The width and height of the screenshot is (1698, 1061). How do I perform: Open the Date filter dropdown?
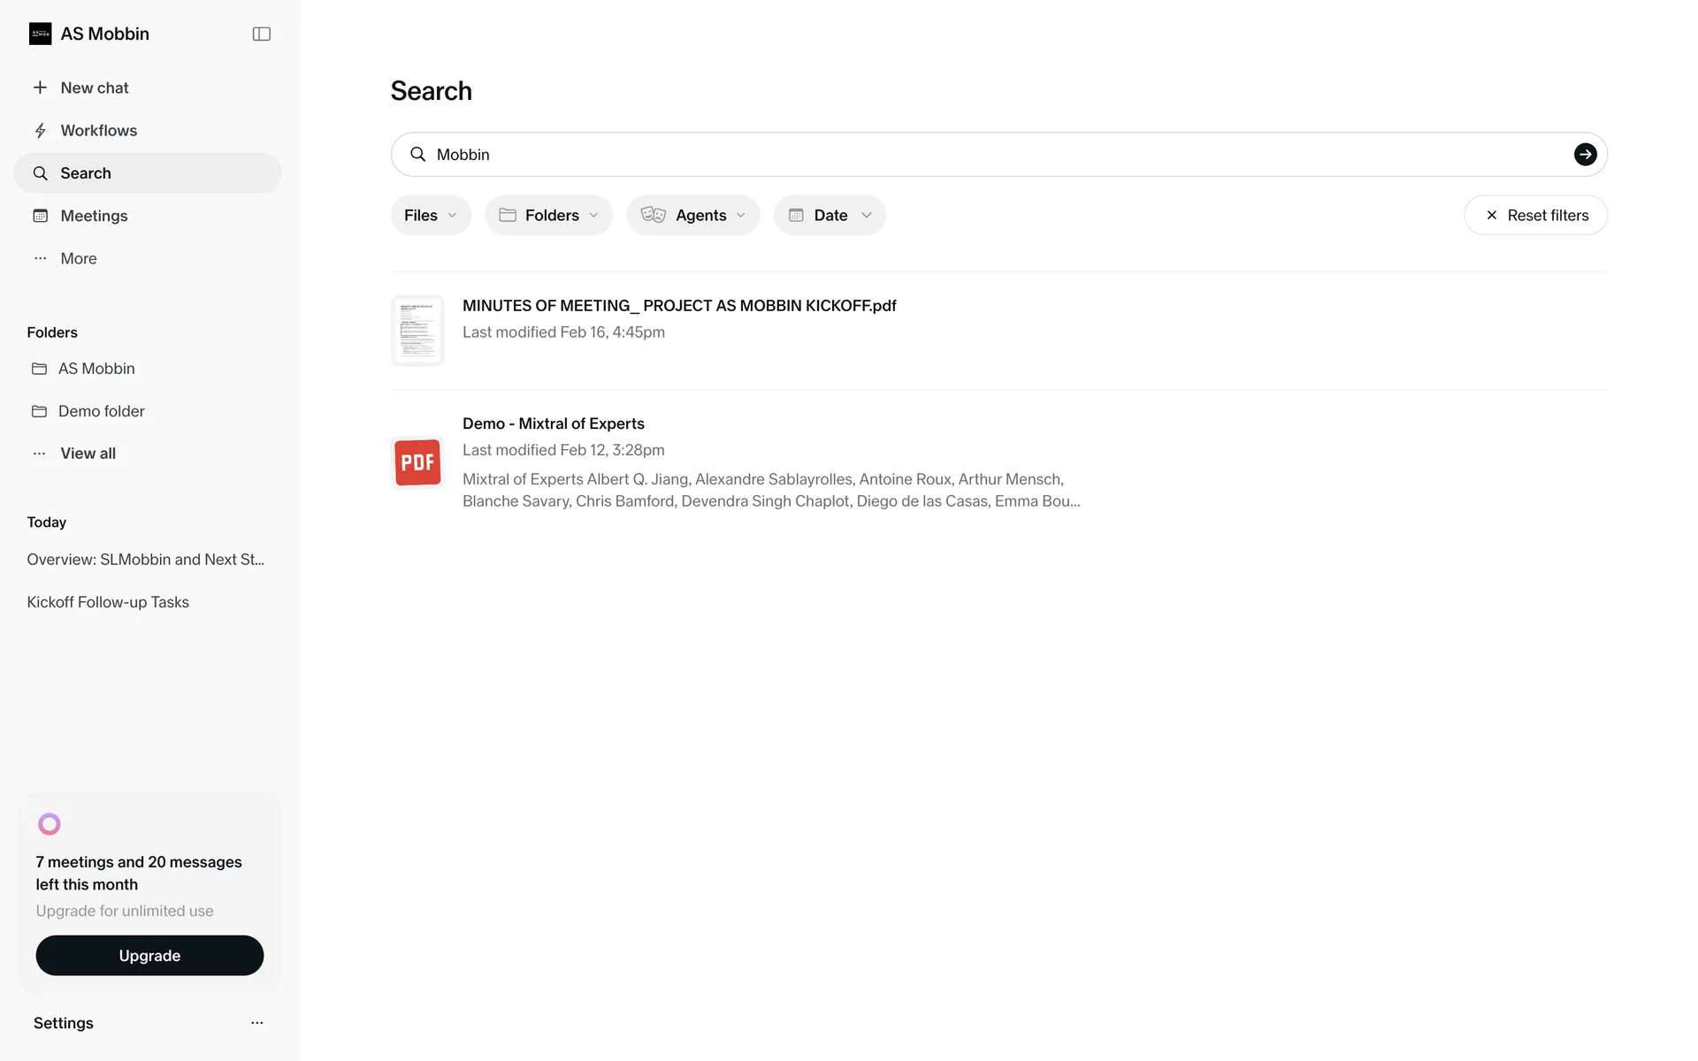[829, 215]
